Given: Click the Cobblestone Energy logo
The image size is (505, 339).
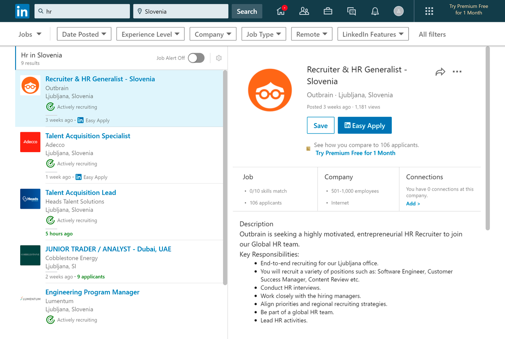Looking at the screenshot, I should pos(30,255).
